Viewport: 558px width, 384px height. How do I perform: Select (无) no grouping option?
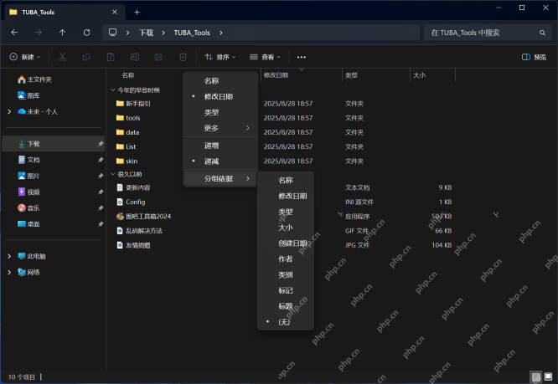pyautogui.click(x=286, y=322)
